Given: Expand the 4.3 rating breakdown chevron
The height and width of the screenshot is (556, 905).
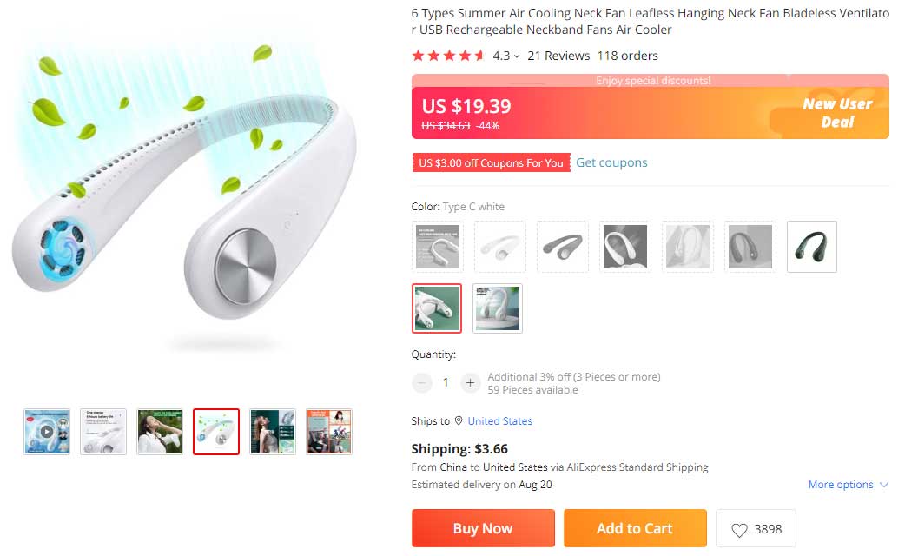Looking at the screenshot, I should (517, 56).
